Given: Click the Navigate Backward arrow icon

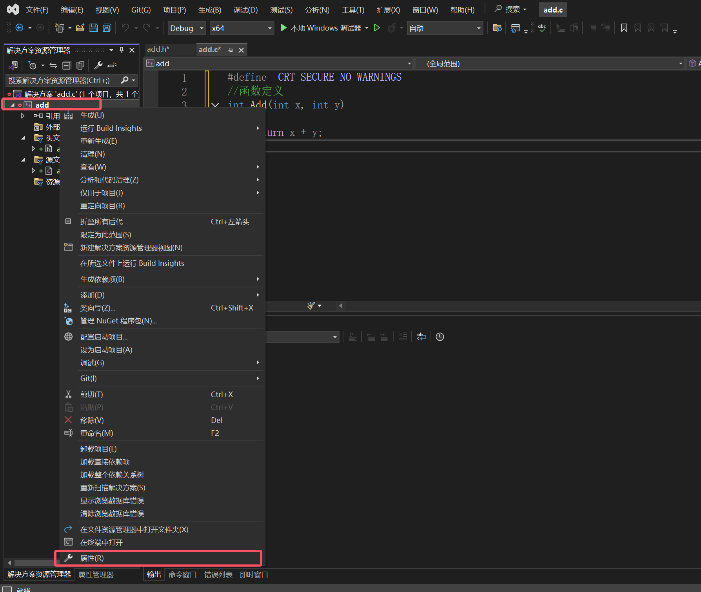Looking at the screenshot, I should click(19, 28).
